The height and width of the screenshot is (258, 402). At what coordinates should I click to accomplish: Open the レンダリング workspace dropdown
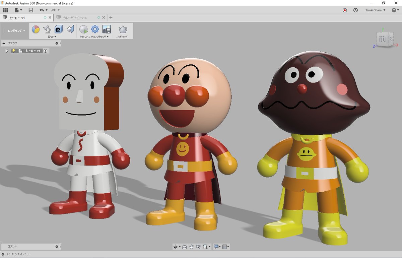[x=16, y=31]
